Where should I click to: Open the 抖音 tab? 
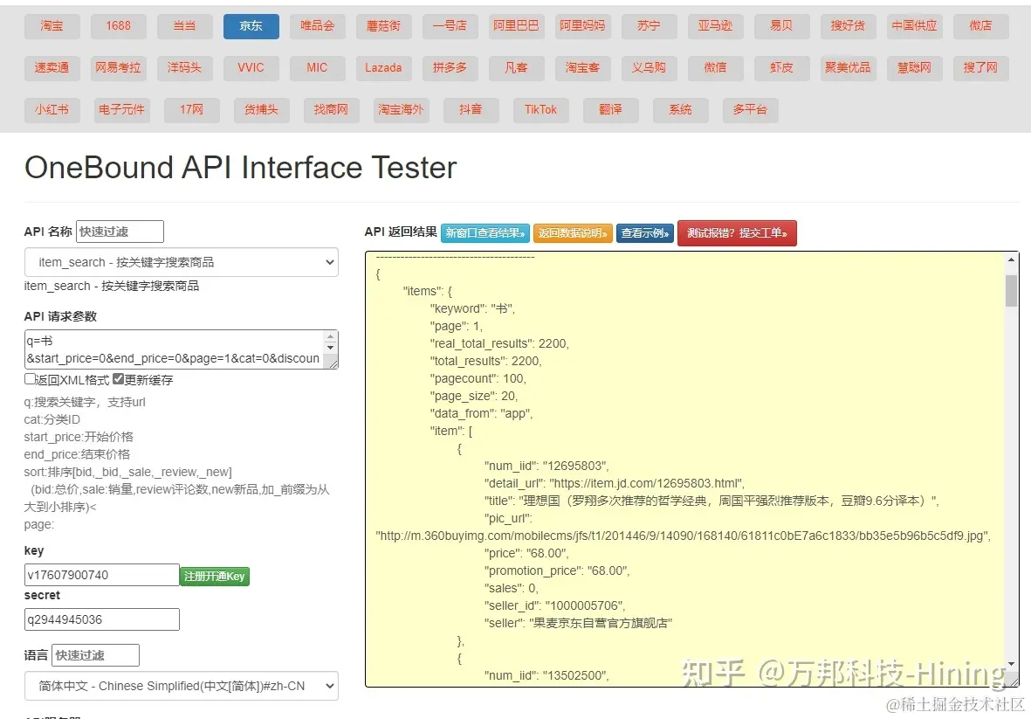click(471, 110)
